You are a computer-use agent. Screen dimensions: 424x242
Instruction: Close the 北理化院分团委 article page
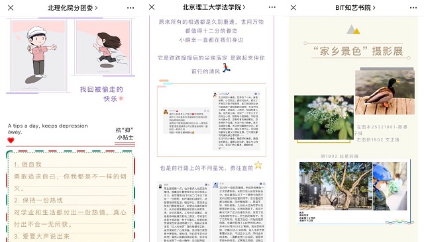[11, 8]
